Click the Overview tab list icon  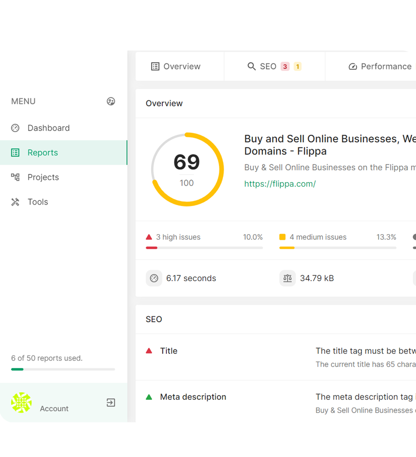tap(155, 66)
